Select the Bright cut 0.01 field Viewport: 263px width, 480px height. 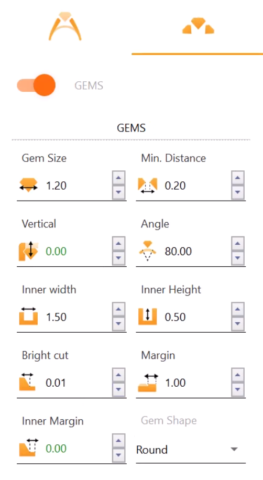tap(77, 383)
